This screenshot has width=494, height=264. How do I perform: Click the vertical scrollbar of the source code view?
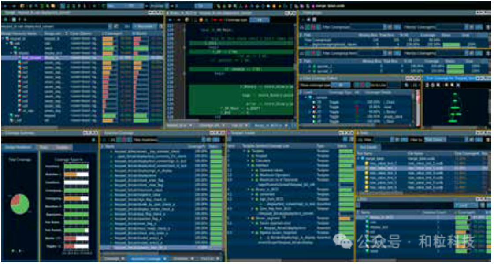tap(295, 66)
